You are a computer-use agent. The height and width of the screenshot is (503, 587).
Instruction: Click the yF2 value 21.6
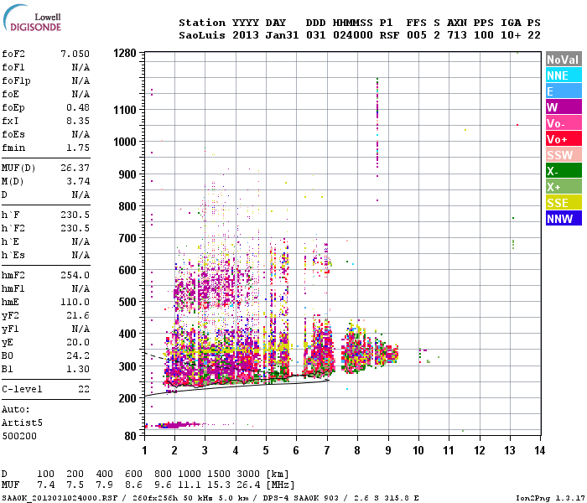tap(78, 315)
